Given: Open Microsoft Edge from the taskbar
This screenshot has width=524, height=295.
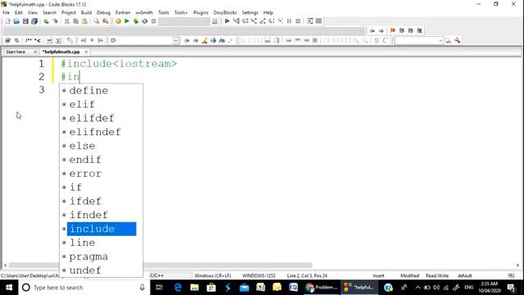Looking at the screenshot, I should click(x=178, y=288).
